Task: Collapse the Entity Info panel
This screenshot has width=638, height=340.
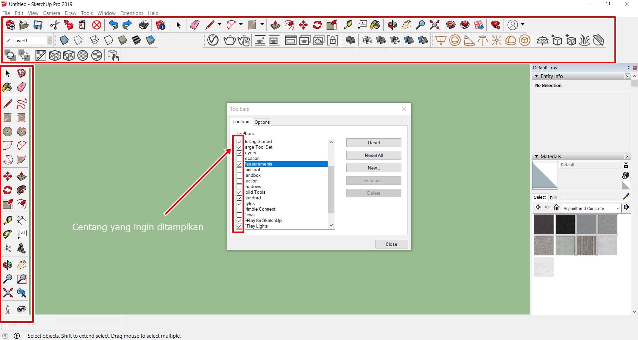Action: pyautogui.click(x=536, y=76)
